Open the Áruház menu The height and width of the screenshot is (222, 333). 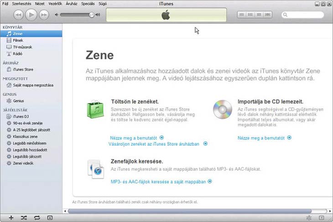click(x=72, y=4)
